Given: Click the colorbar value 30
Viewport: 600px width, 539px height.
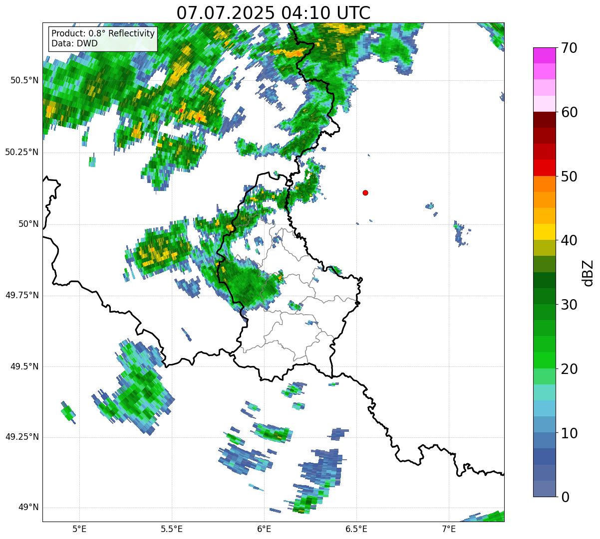Looking at the screenshot, I should [x=570, y=305].
